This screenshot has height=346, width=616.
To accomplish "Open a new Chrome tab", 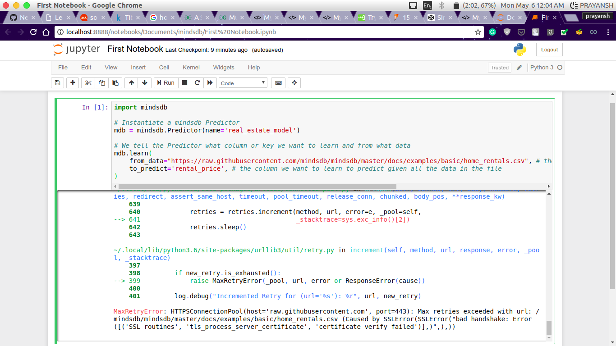I will [x=571, y=18].
